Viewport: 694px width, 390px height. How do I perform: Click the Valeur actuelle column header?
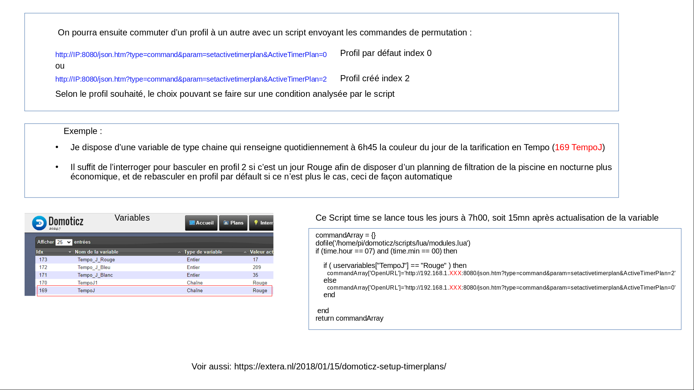[261, 252]
